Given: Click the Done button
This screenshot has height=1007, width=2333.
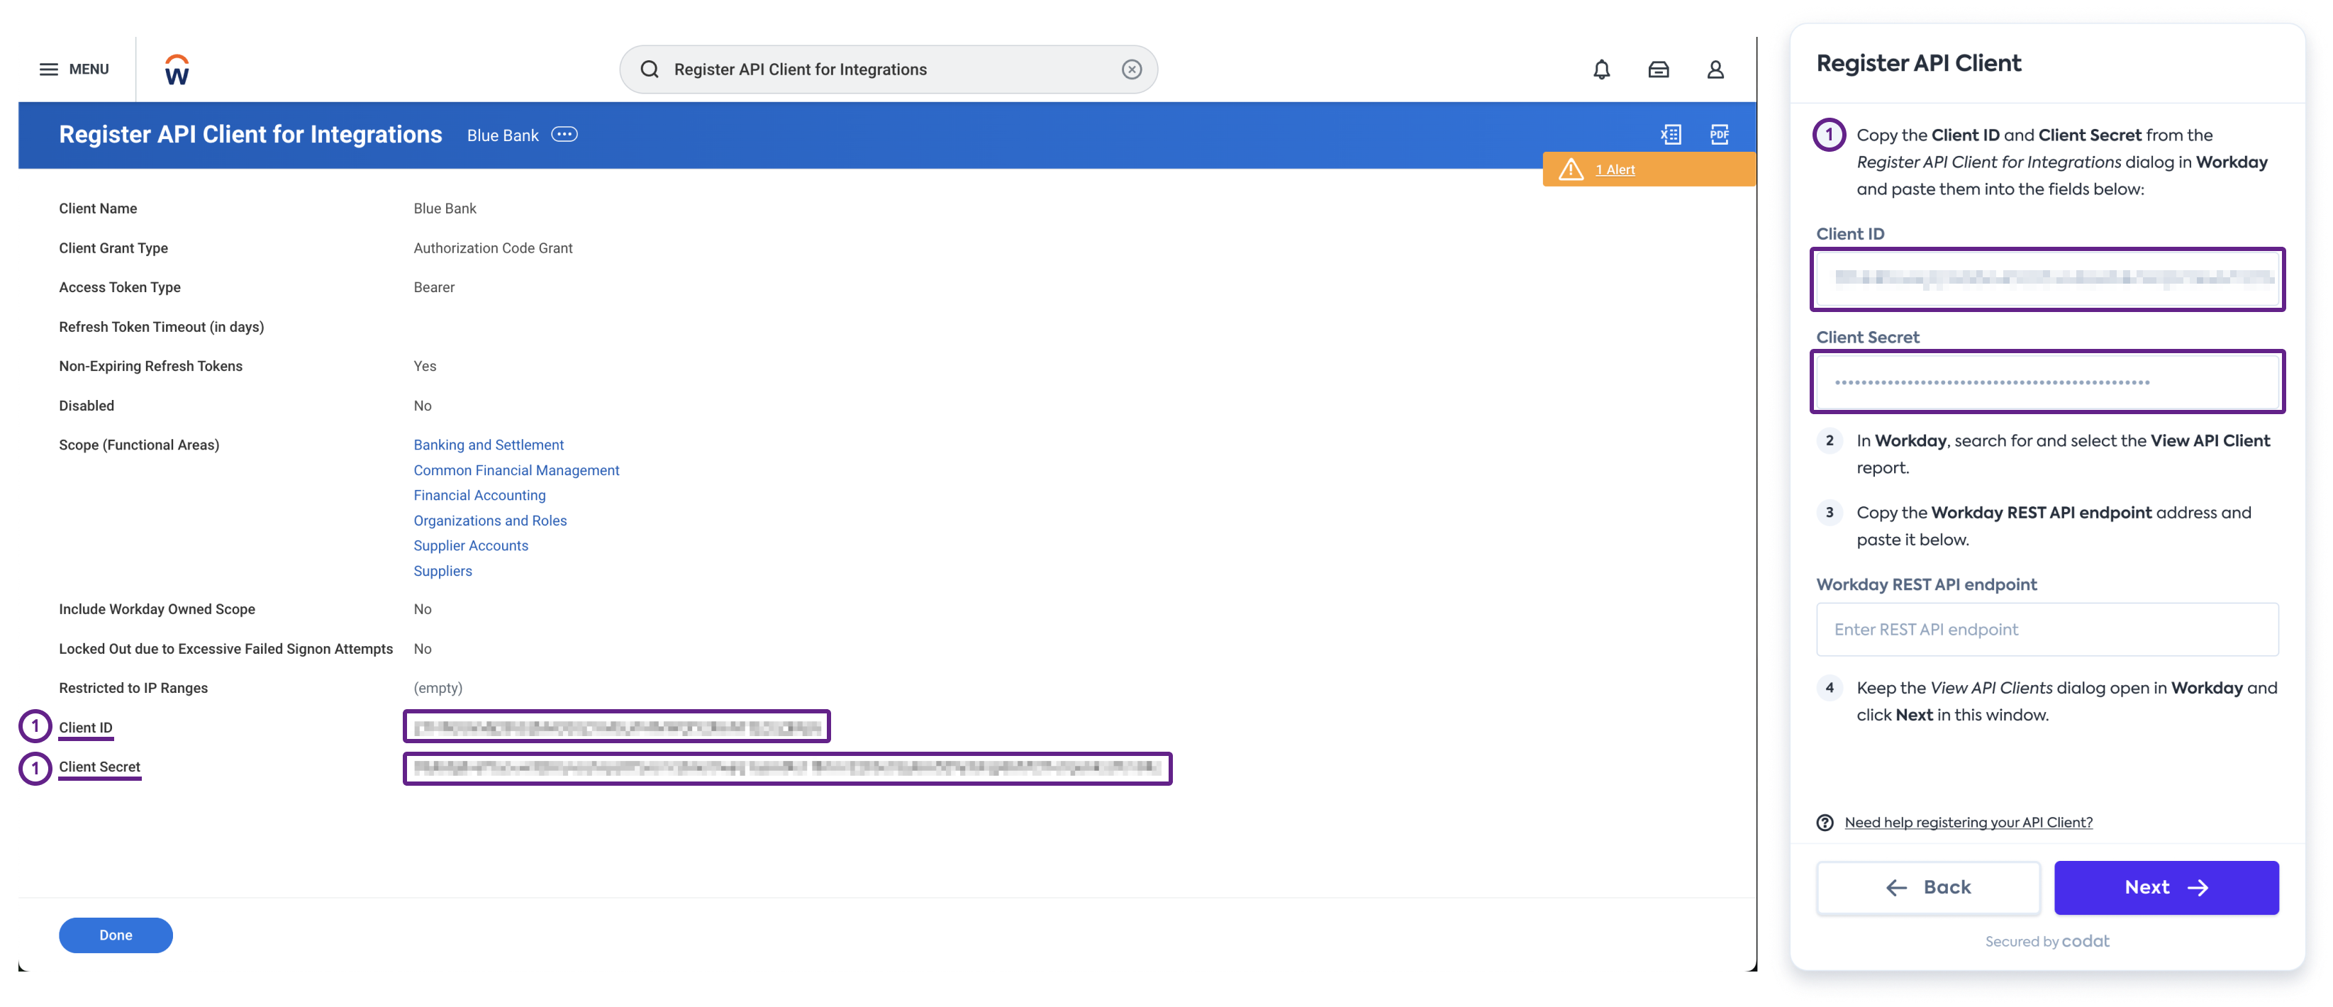Looking at the screenshot, I should 115,935.
